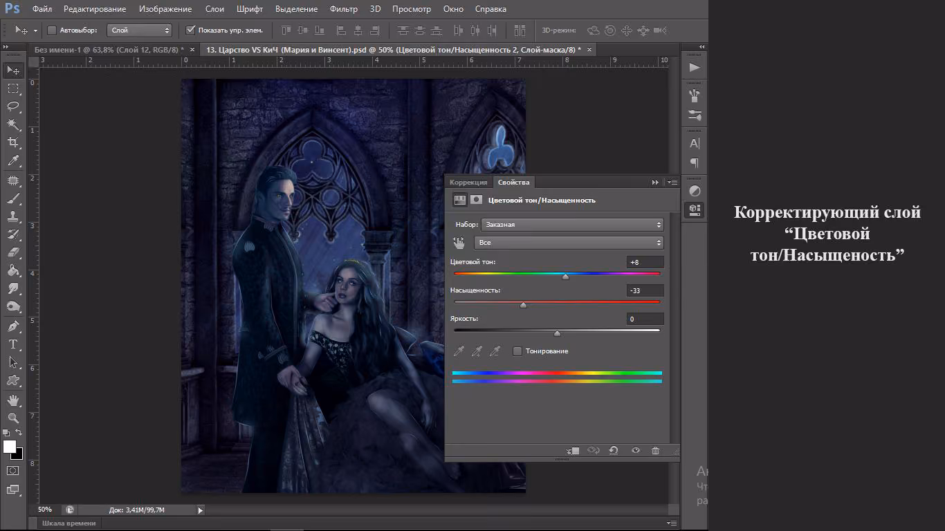Image resolution: width=945 pixels, height=531 pixels.
Task: Close the Без имени-1 document tab
Action: pyautogui.click(x=192, y=50)
